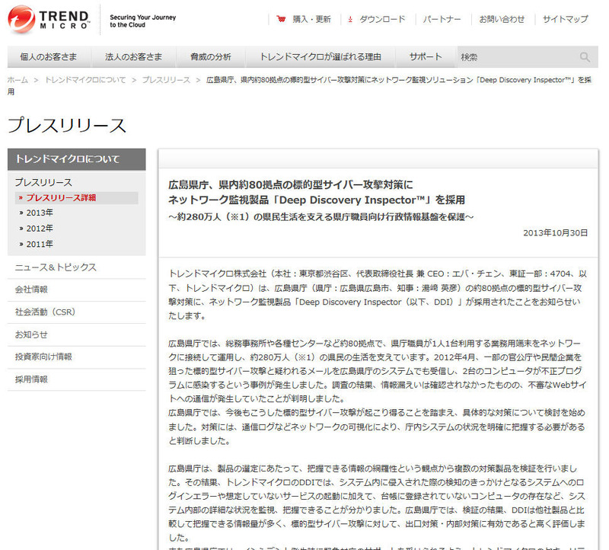Open ニュース＆トピックス in the sidebar
This screenshot has width=609, height=550.
tap(56, 267)
